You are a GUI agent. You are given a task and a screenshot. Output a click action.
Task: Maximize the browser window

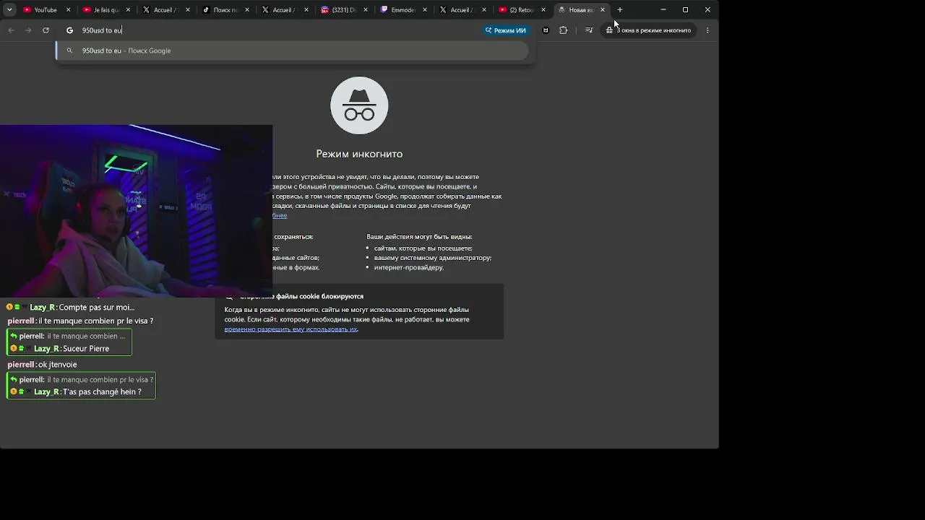[685, 10]
